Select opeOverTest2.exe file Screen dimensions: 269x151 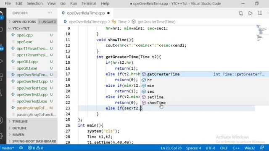[x=32, y=102]
